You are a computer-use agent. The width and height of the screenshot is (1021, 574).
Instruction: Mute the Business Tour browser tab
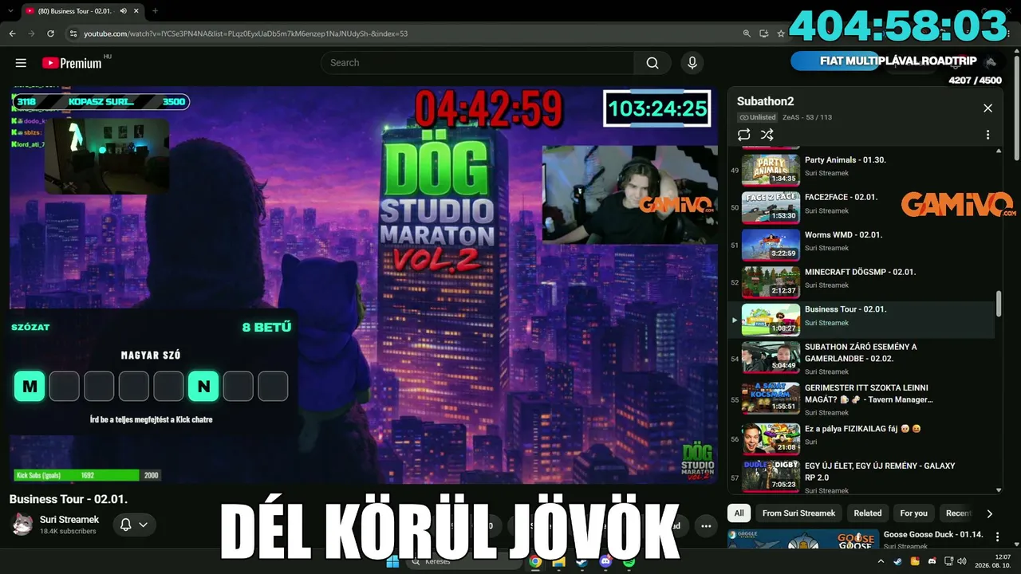tap(123, 11)
